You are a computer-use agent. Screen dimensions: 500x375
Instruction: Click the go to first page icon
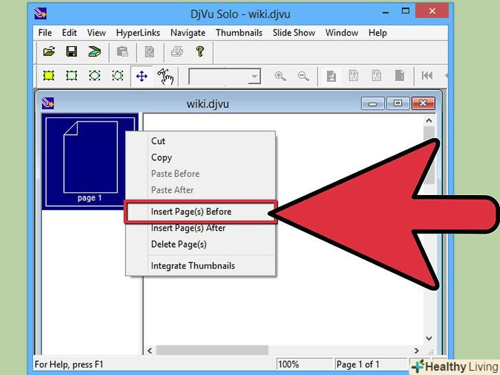(x=427, y=76)
